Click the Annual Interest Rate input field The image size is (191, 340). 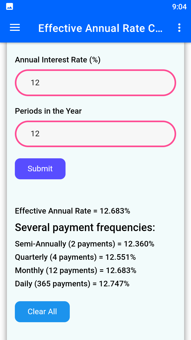[x=95, y=83]
